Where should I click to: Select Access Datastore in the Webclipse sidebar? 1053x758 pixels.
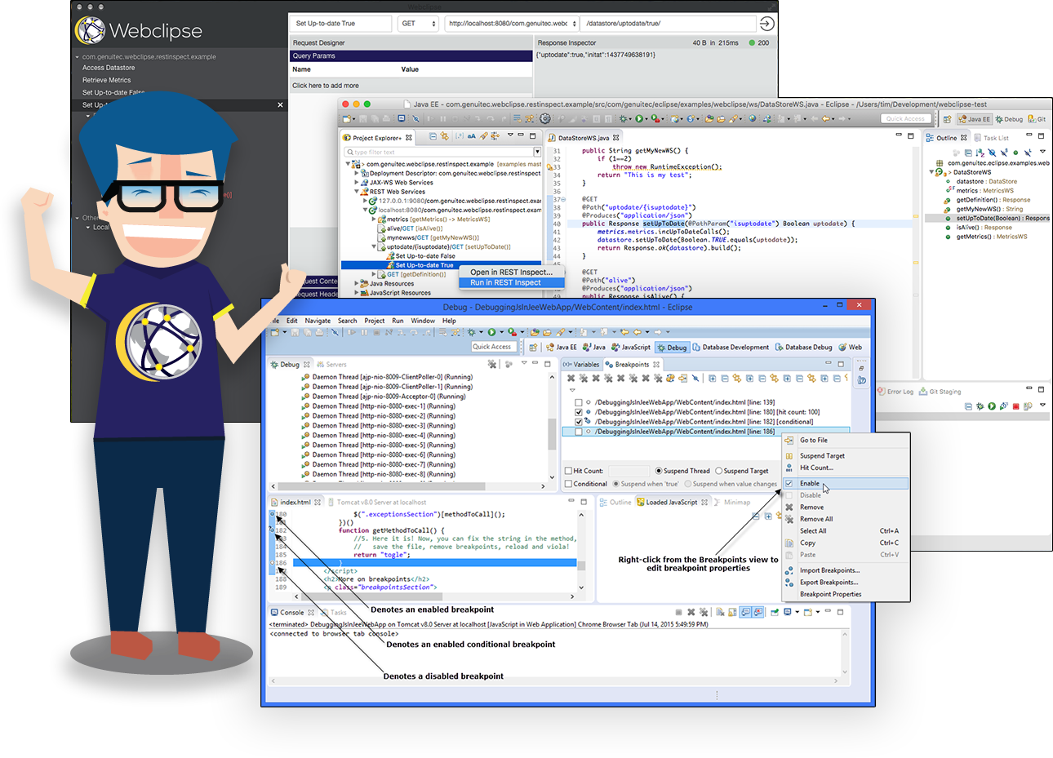click(109, 68)
